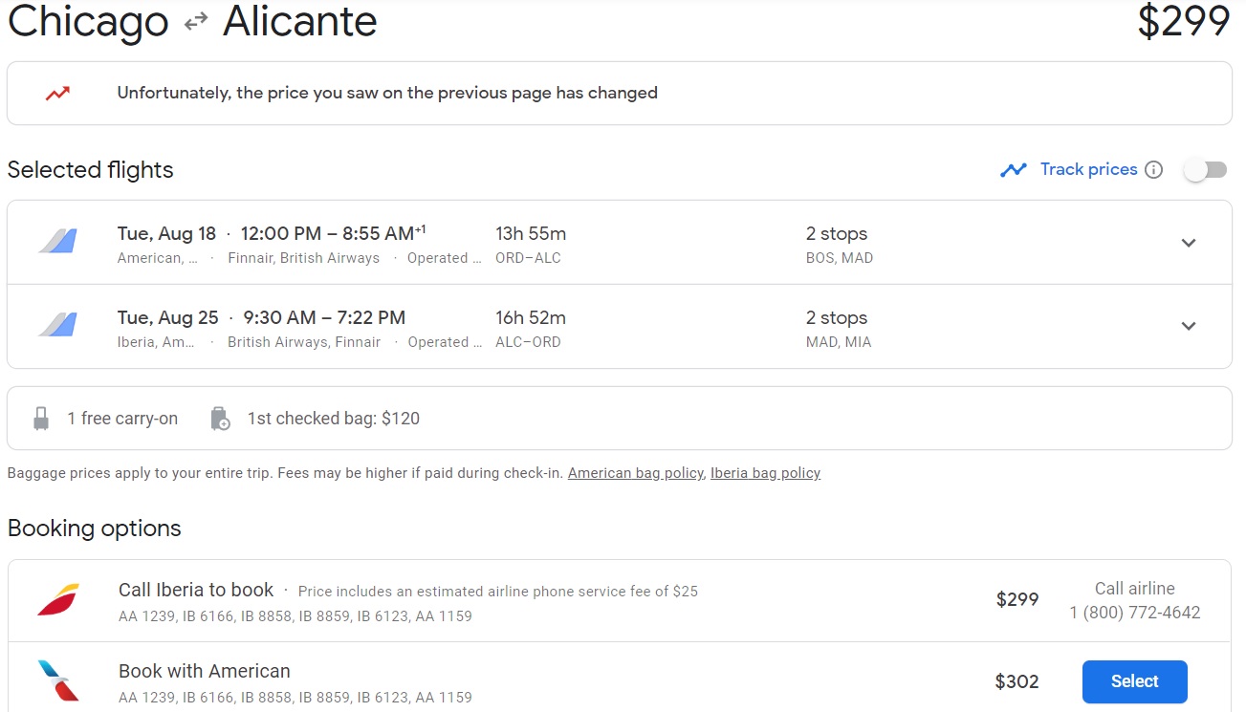Screen dimensions: 1246x712
Task: Click the blue Track prices graph icon
Action: [x=1013, y=170]
